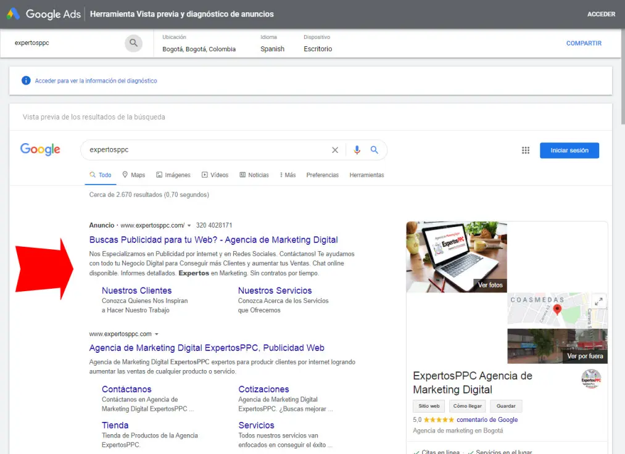
Task: Open the Servicios sitelink
Action: (x=256, y=425)
